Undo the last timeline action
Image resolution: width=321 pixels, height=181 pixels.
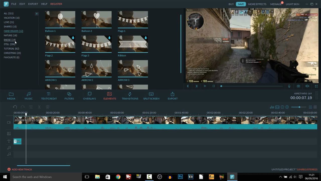15,107
